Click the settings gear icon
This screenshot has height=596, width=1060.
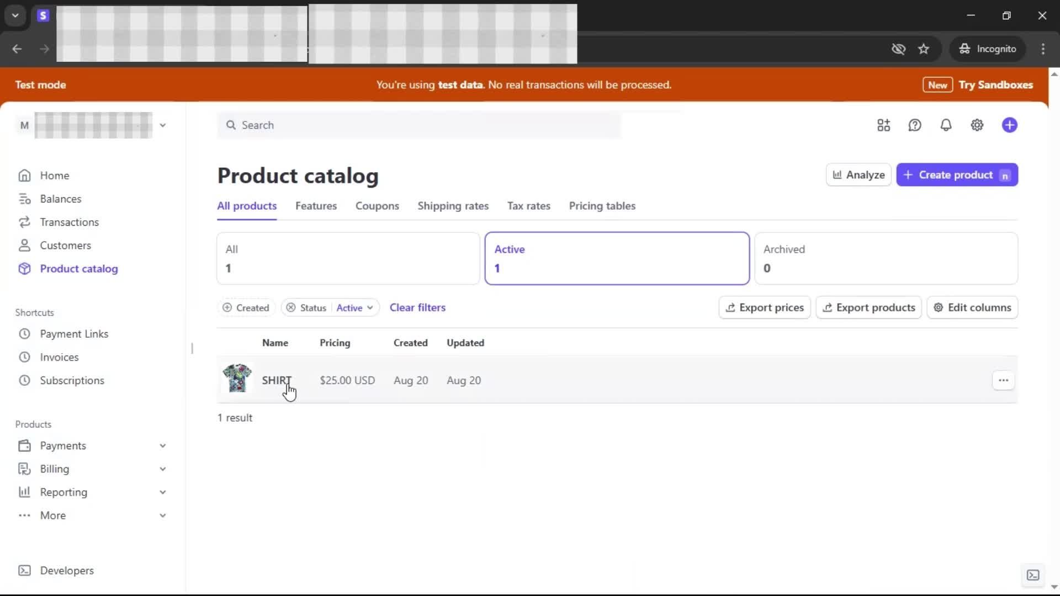coord(977,125)
